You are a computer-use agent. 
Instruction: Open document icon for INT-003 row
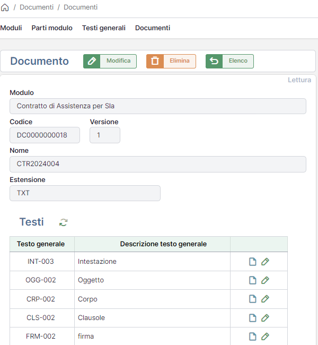coord(253,262)
